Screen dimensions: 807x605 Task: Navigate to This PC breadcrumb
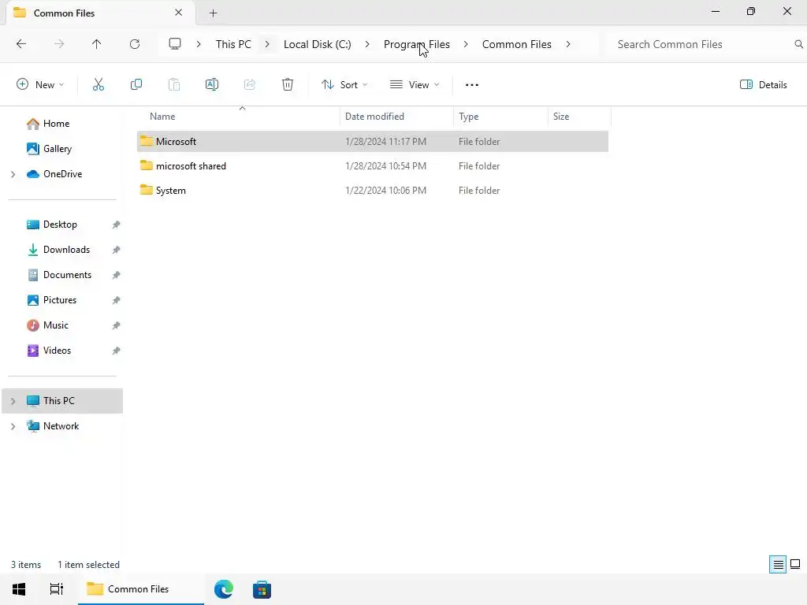[x=233, y=44]
